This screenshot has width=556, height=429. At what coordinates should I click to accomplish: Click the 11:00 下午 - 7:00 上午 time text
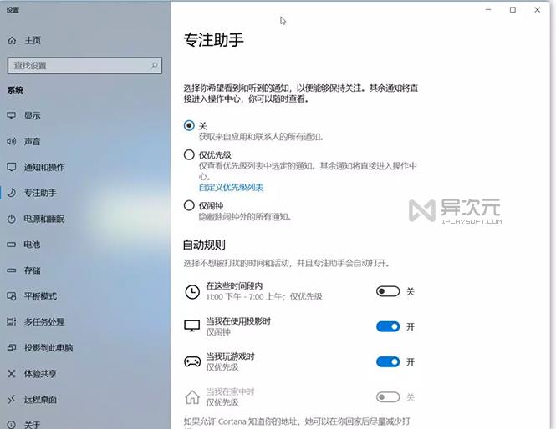coord(245,296)
